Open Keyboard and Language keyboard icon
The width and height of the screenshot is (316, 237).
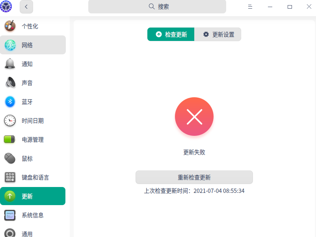[10, 177]
